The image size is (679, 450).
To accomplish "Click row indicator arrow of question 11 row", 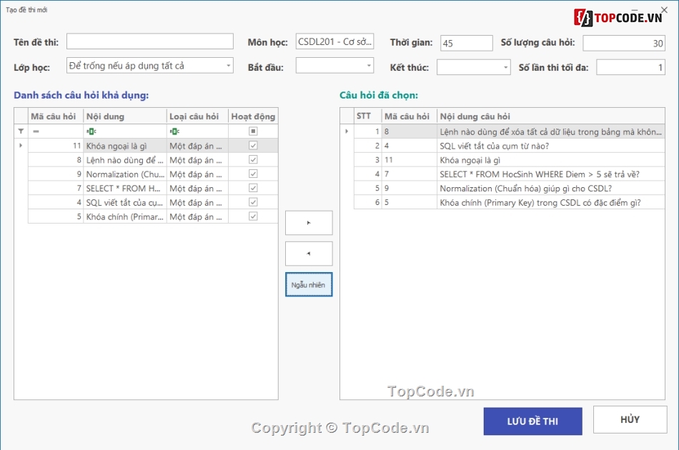I will tap(21, 146).
